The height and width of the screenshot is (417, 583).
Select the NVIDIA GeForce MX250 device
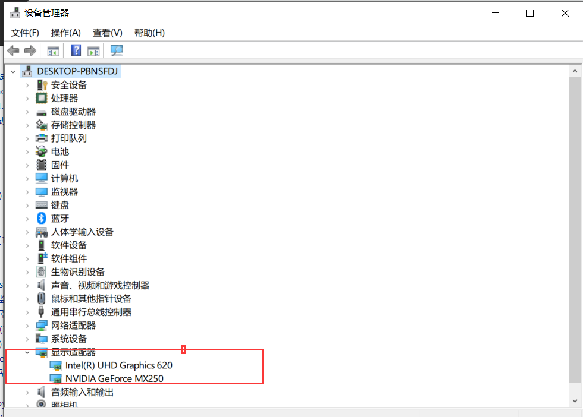pyautogui.click(x=114, y=378)
